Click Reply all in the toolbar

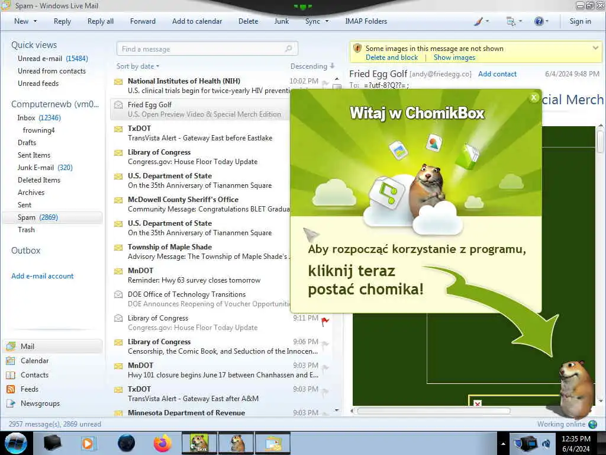coord(101,21)
